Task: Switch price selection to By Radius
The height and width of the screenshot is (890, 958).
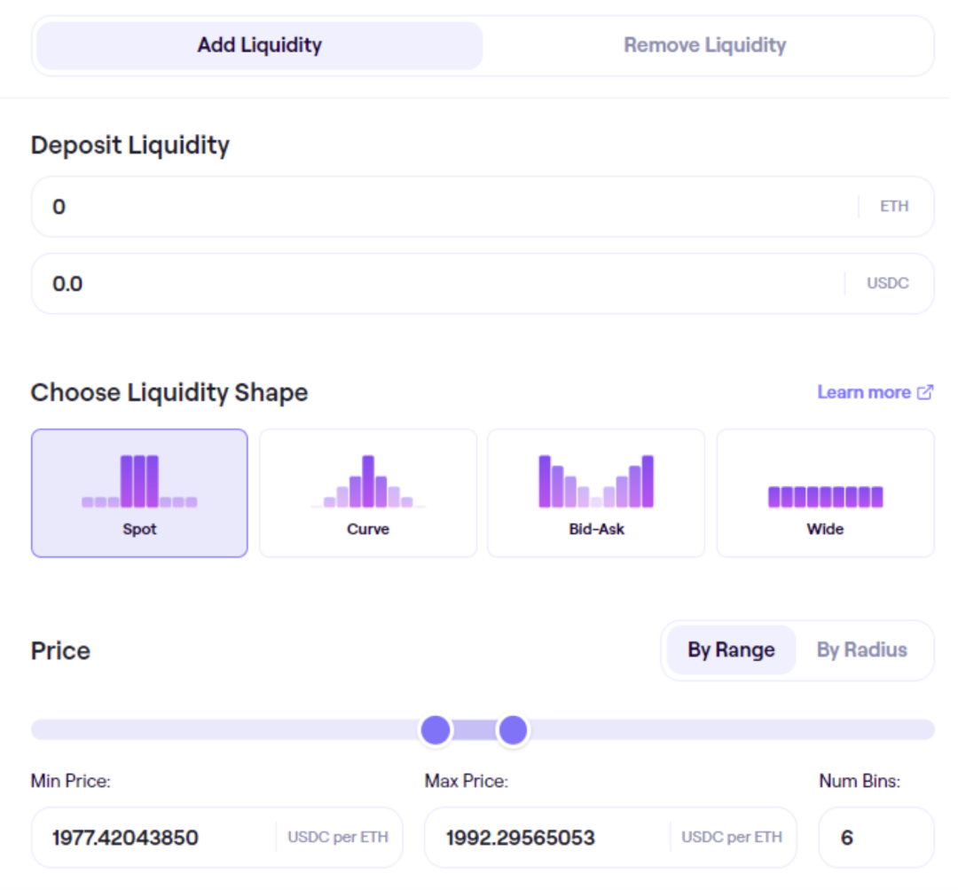Action: (x=865, y=650)
